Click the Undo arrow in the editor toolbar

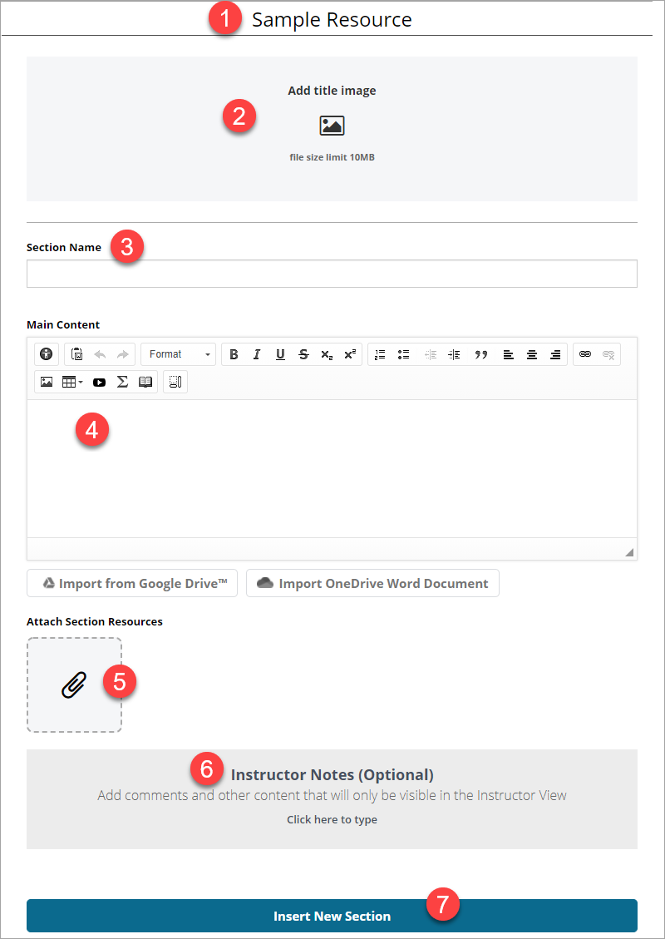[100, 354]
